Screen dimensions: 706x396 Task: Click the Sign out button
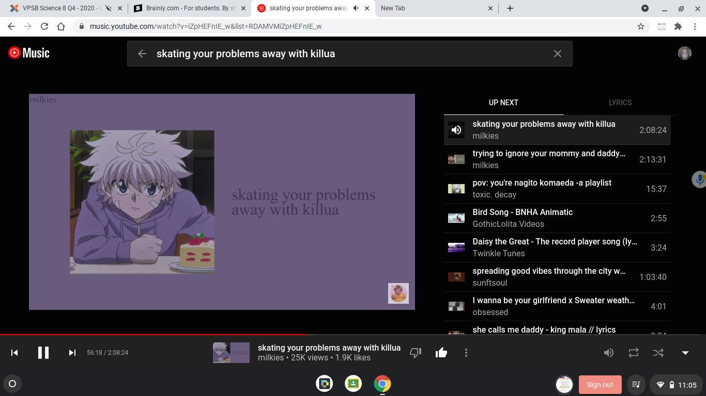[600, 385]
